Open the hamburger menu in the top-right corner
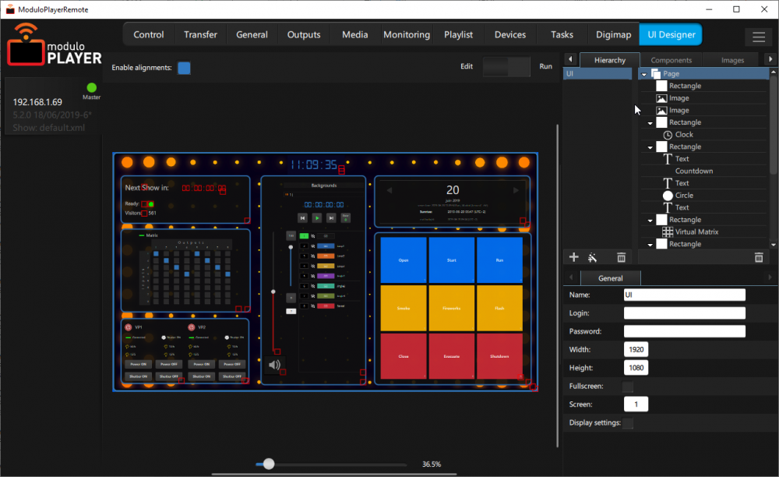The width and height of the screenshot is (779, 477). [x=758, y=37]
